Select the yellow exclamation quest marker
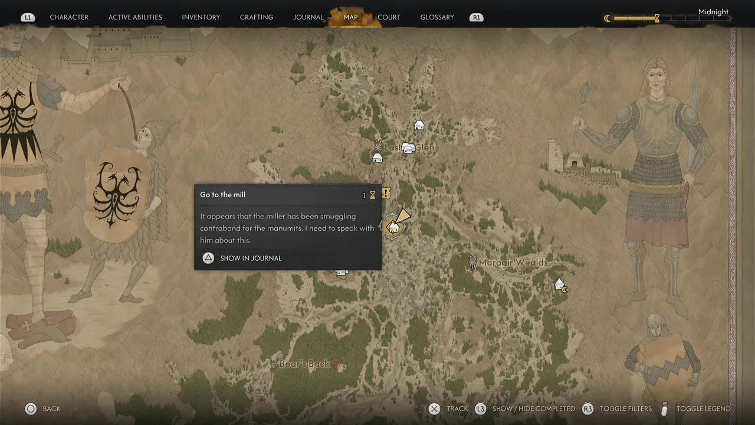The width and height of the screenshot is (755, 425). [x=386, y=193]
